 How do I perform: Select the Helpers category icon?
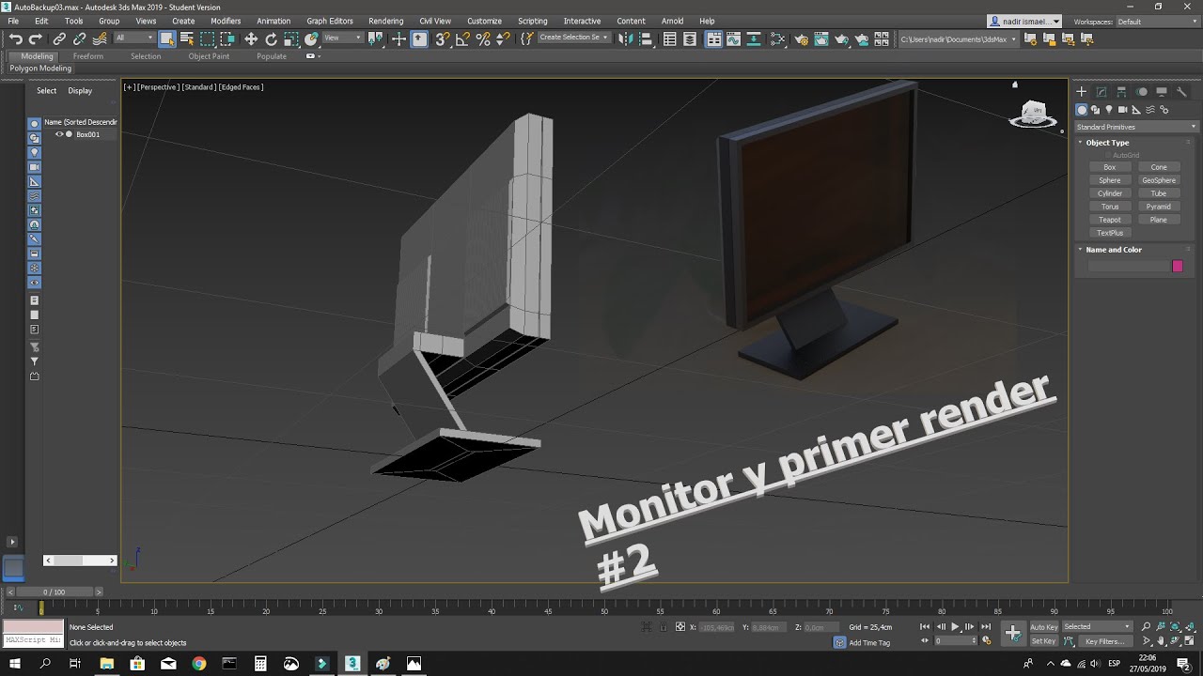tap(1137, 110)
